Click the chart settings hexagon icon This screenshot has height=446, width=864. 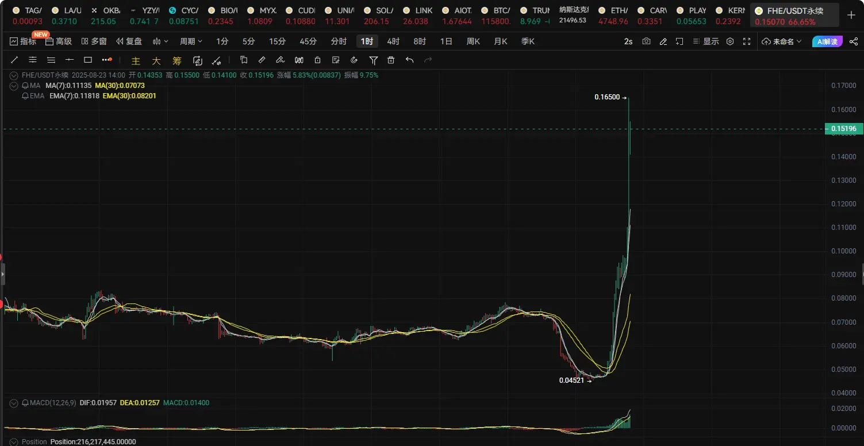point(730,41)
